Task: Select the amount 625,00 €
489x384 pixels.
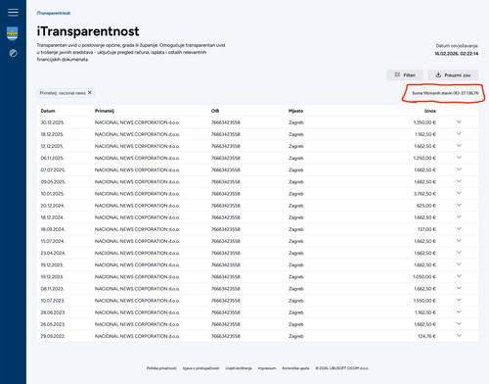Action: tap(426, 206)
